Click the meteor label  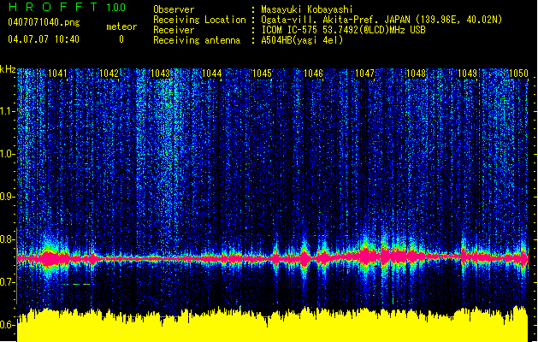(121, 27)
